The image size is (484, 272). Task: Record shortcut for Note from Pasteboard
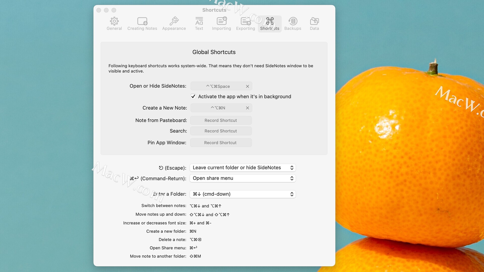tap(221, 120)
